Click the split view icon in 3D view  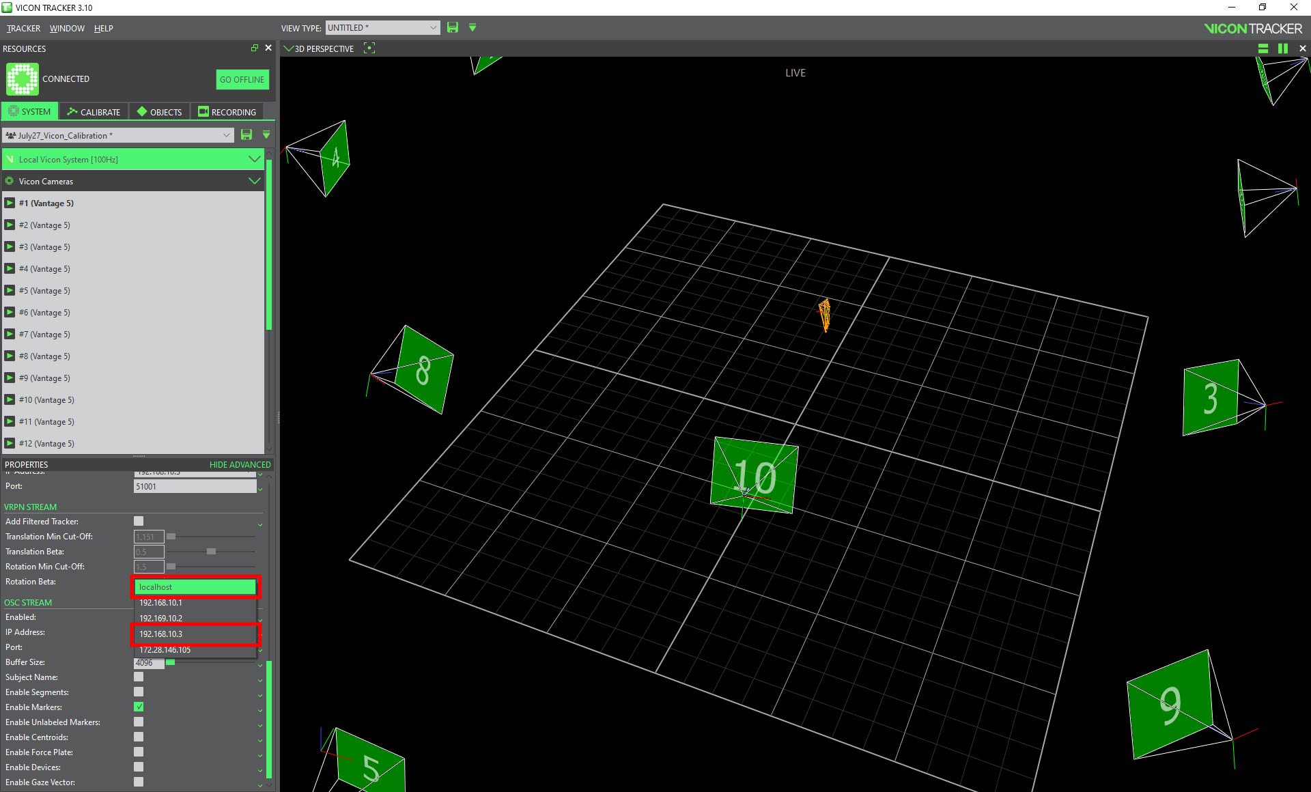point(1263,48)
